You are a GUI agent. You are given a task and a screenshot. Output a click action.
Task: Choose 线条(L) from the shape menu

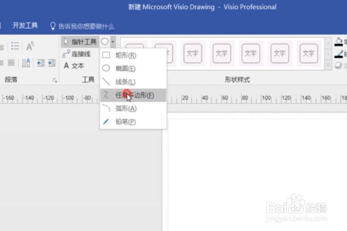[x=133, y=82]
